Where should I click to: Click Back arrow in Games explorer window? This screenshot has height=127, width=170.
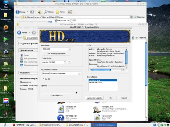[x=18, y=12]
